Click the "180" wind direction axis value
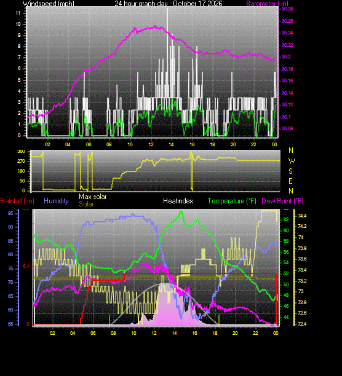 tap(21, 171)
